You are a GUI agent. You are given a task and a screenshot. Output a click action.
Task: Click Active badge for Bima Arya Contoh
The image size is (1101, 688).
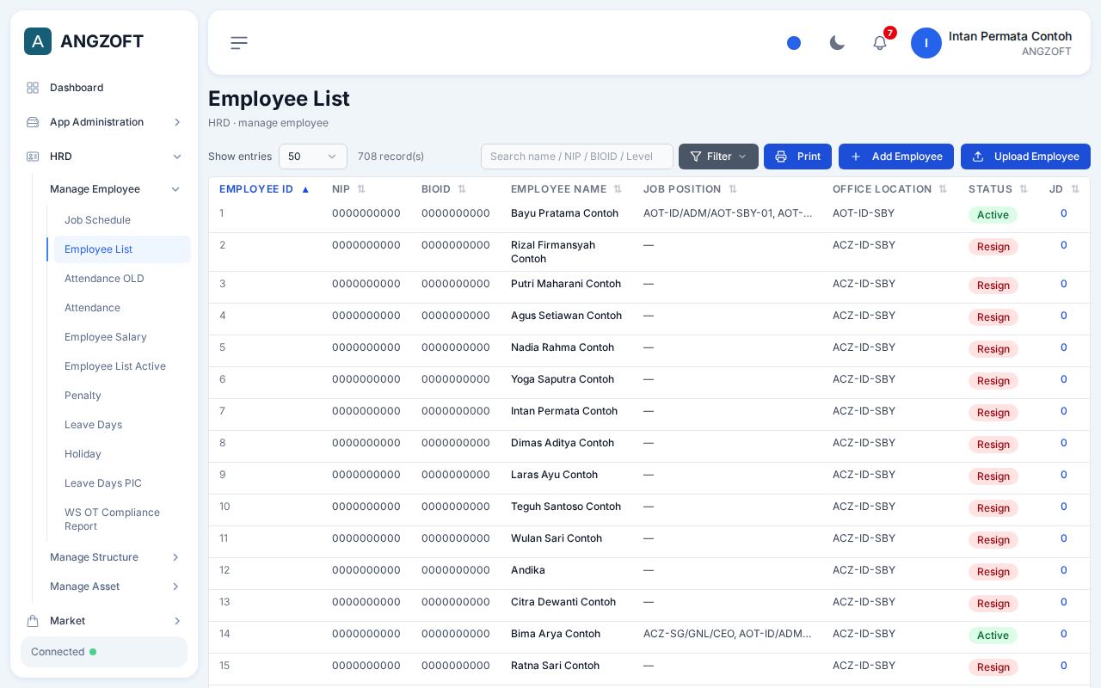pos(993,636)
